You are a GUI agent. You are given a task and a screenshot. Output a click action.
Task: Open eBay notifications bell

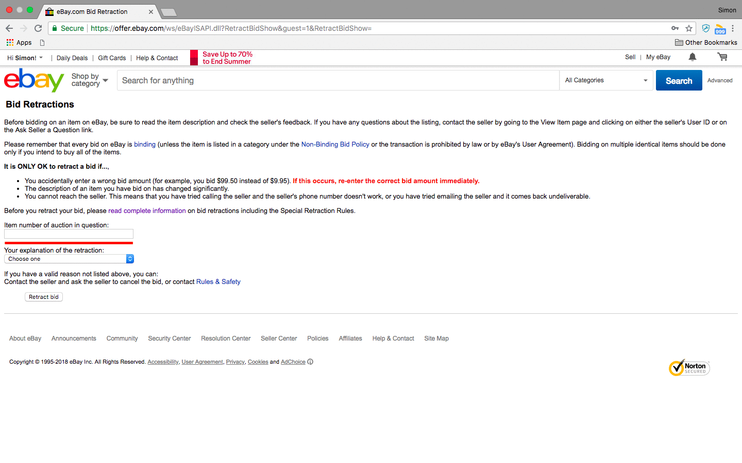point(693,57)
